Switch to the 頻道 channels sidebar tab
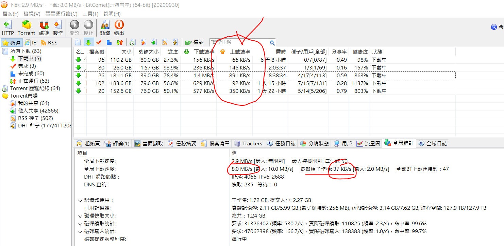Screen dimensions: 504x246 click(12, 43)
